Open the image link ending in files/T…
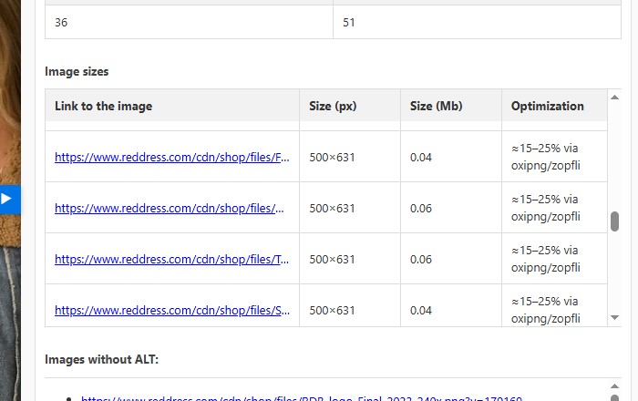Screen dimensions: 638x401 (x=171, y=259)
